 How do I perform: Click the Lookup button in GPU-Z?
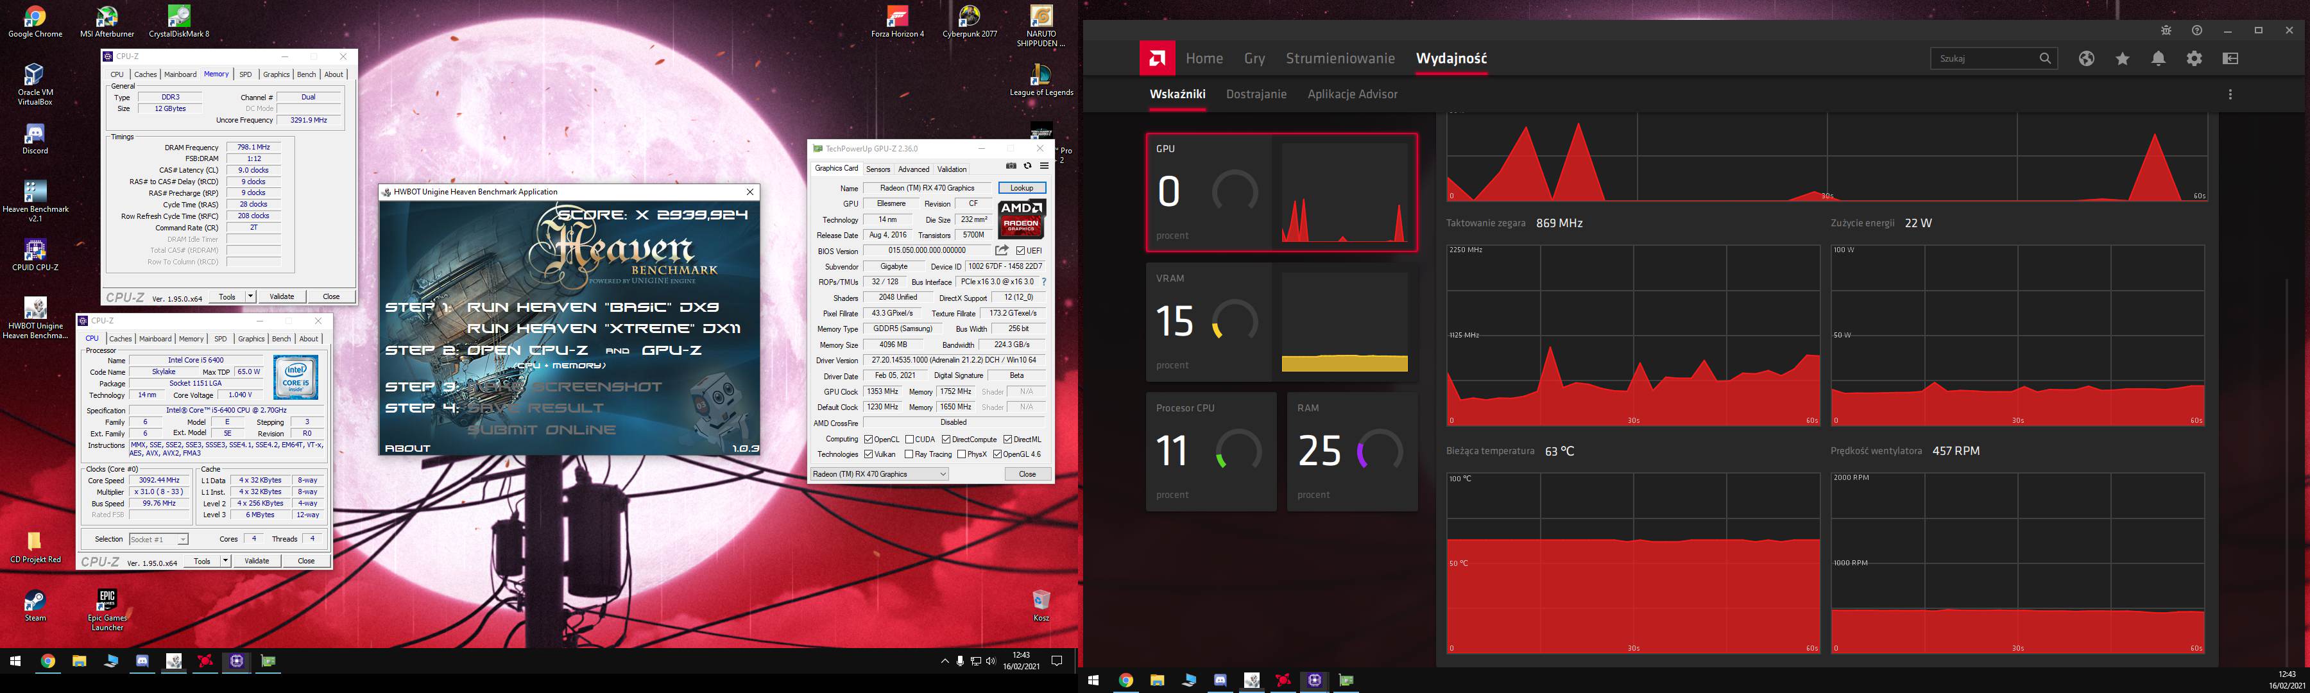[x=1022, y=188]
